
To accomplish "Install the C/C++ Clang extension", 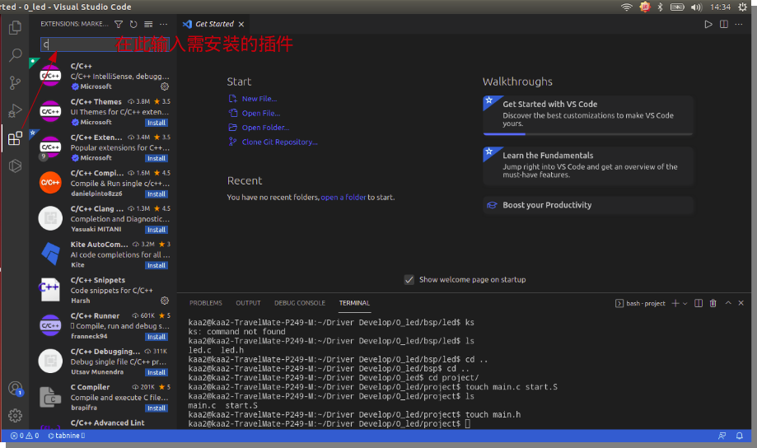I will tap(157, 230).
